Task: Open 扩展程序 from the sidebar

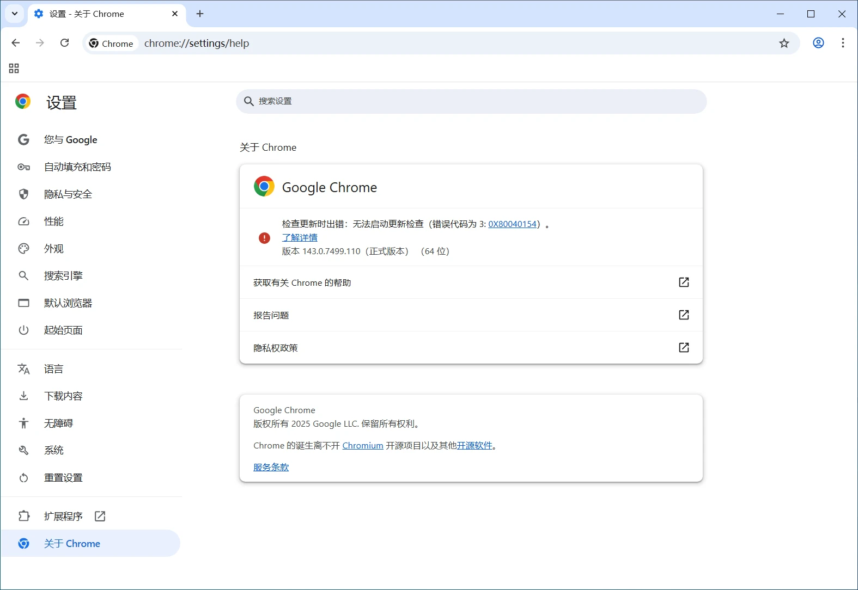Action: coord(63,516)
